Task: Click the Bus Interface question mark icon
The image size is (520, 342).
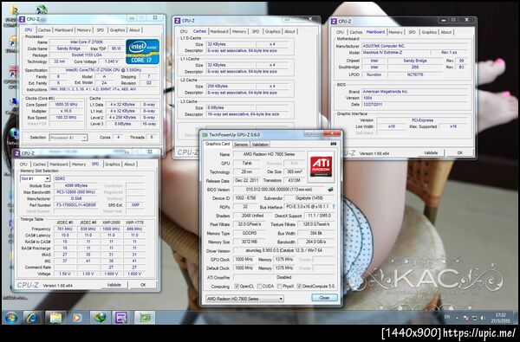Action: (x=334, y=206)
